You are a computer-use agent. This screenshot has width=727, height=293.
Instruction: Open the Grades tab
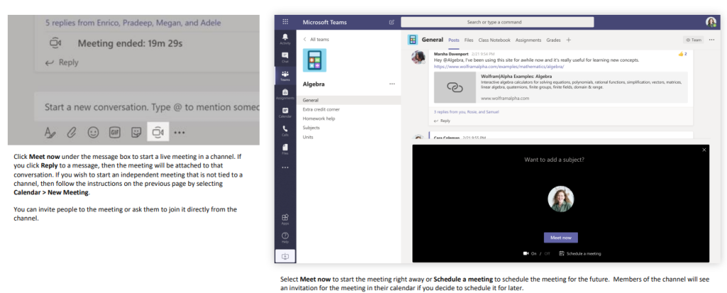553,40
